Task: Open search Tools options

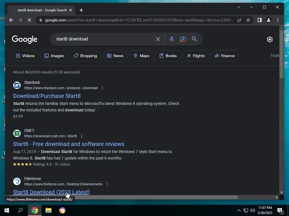Action: 275,55
